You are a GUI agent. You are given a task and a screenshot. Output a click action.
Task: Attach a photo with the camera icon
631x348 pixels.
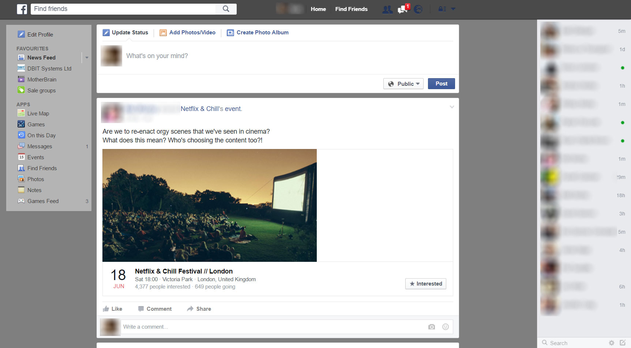pos(432,327)
